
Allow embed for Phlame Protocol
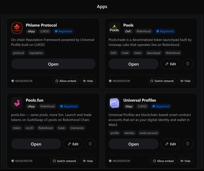[x=66, y=81]
